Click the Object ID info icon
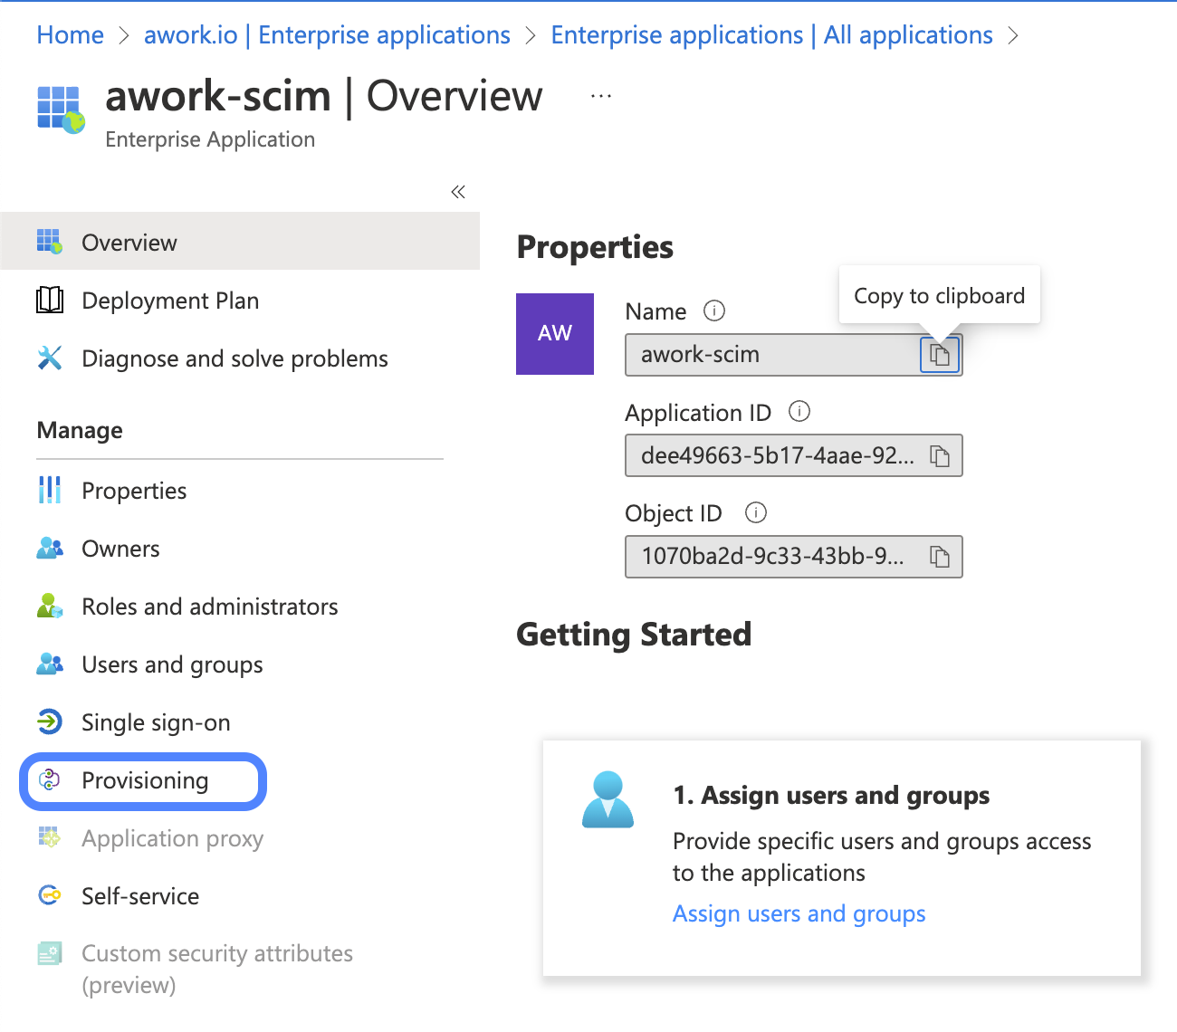This screenshot has height=1032, width=1177. click(756, 512)
